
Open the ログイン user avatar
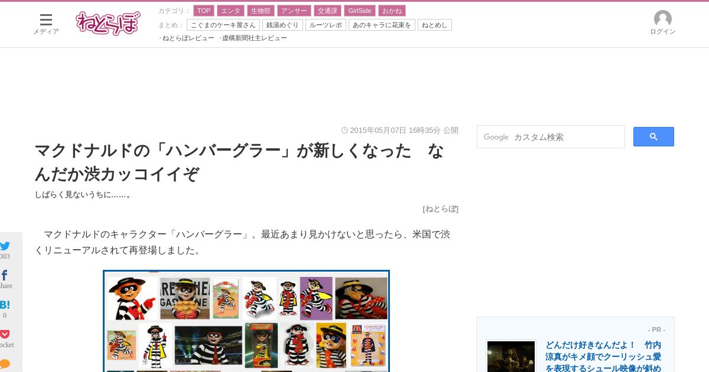663,23
